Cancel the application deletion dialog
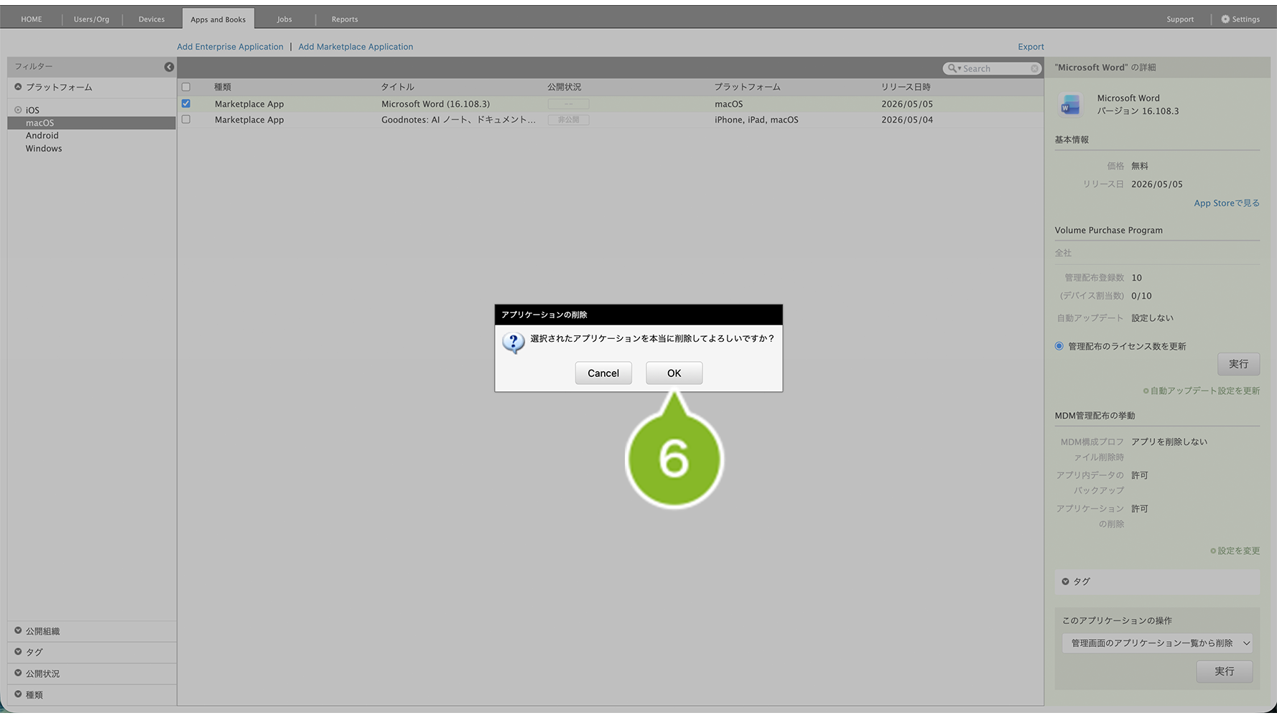Image resolution: width=1277 pixels, height=718 pixels. [603, 373]
